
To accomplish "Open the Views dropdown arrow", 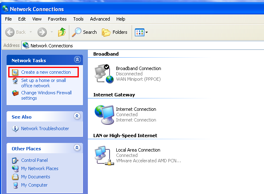I will 147,32.
